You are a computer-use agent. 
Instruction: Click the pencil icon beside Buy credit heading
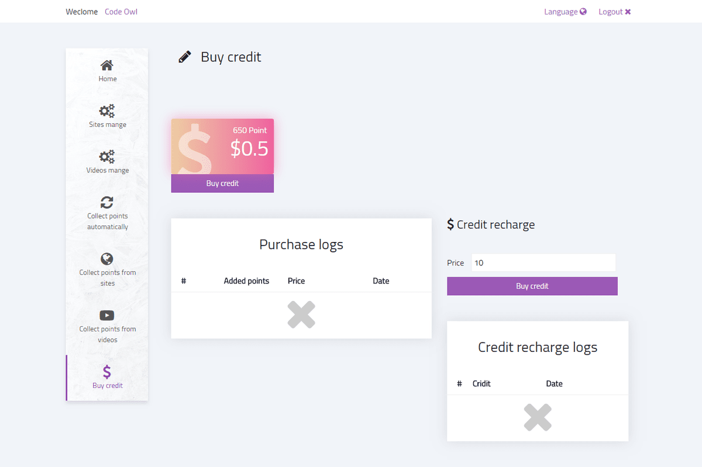185,56
